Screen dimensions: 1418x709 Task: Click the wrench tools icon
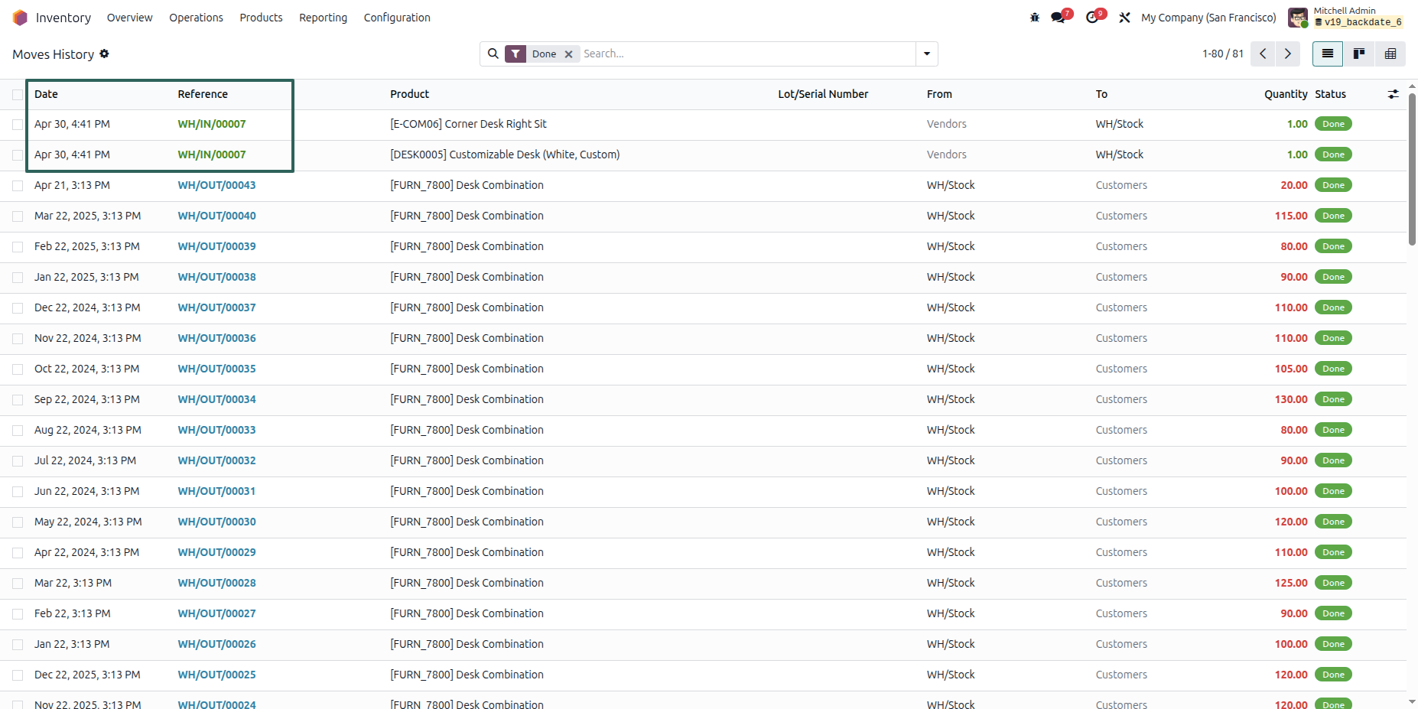[1124, 18]
